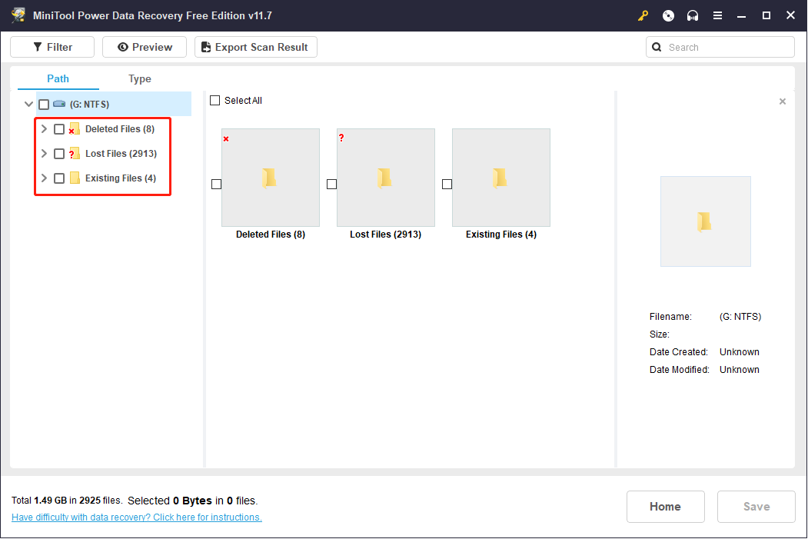Open the Filter options
808x539 pixels.
pos(52,47)
